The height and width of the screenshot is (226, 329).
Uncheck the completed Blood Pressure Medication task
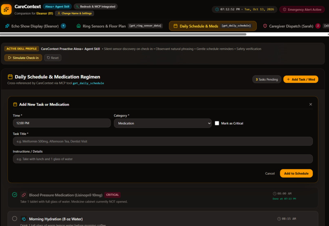pyautogui.click(x=15, y=195)
